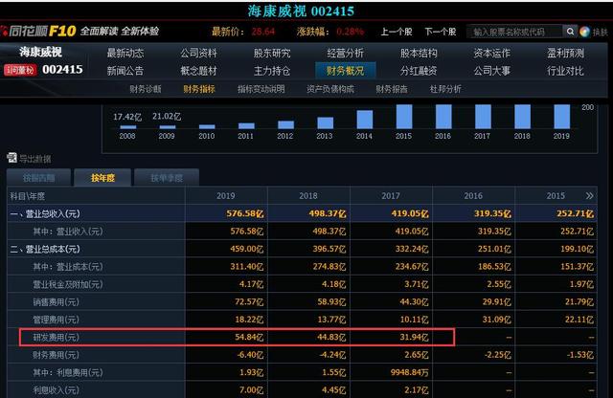The height and width of the screenshot is (398, 613).
Task: Click the skin change globe icon
Action: click(x=584, y=32)
